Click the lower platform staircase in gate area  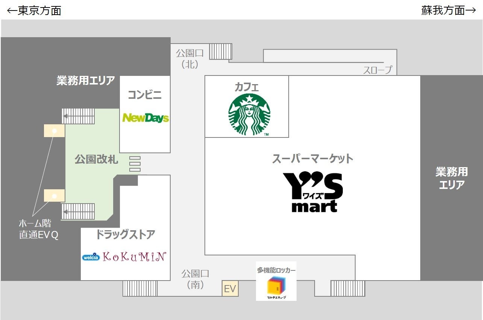click(x=78, y=211)
